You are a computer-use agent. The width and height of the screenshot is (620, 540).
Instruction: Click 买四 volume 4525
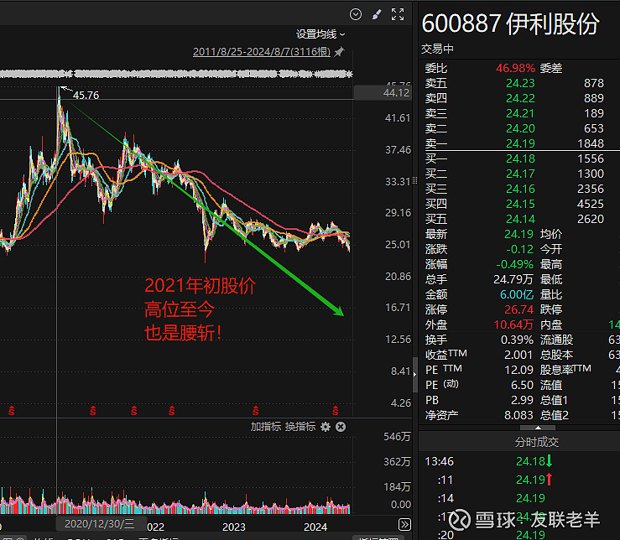tap(591, 204)
